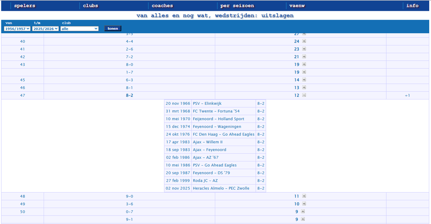Click the date 02 nov 2025

click(178, 188)
